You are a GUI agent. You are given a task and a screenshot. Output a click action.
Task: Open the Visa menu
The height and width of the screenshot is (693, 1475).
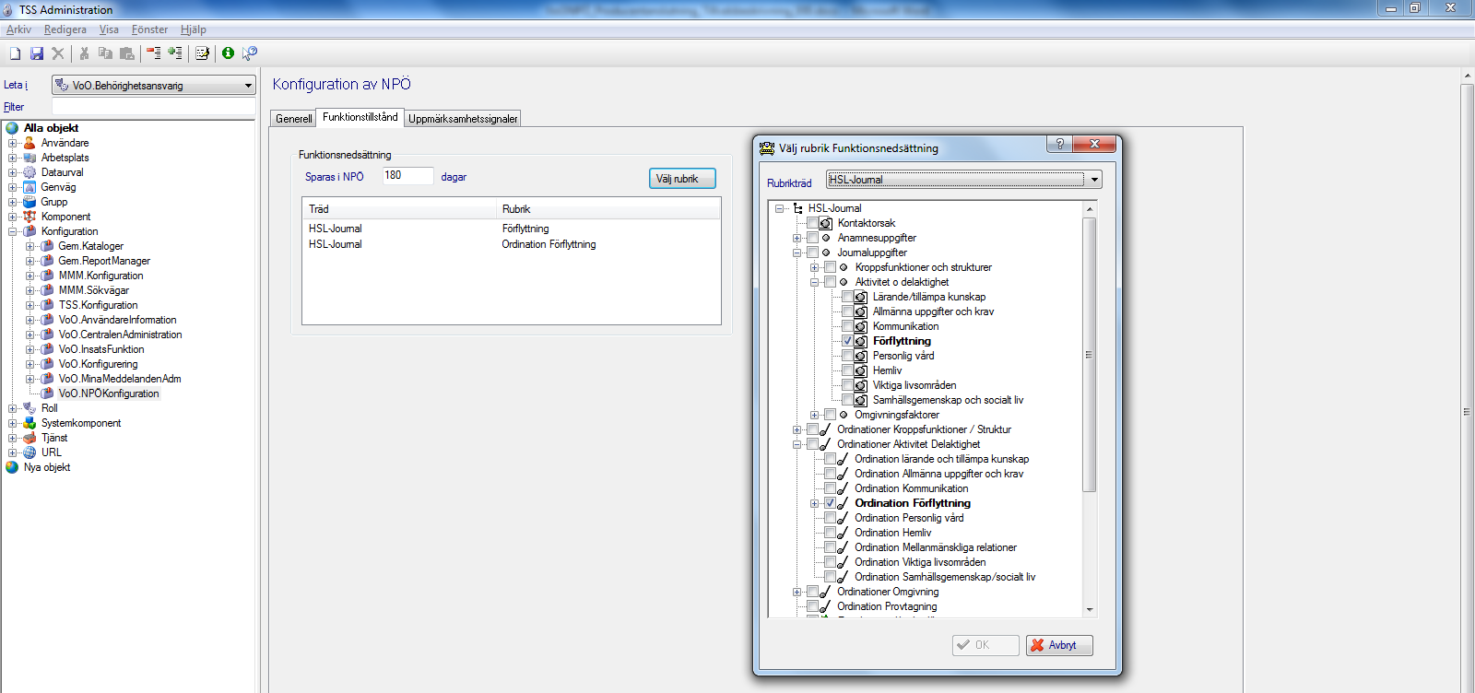point(109,29)
